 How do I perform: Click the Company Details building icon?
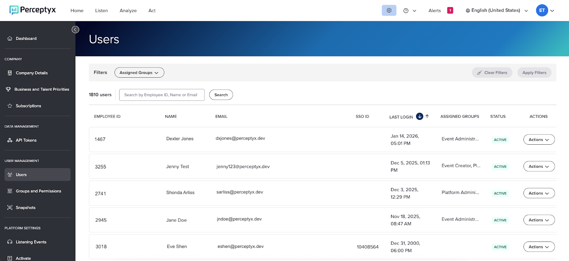(10, 73)
